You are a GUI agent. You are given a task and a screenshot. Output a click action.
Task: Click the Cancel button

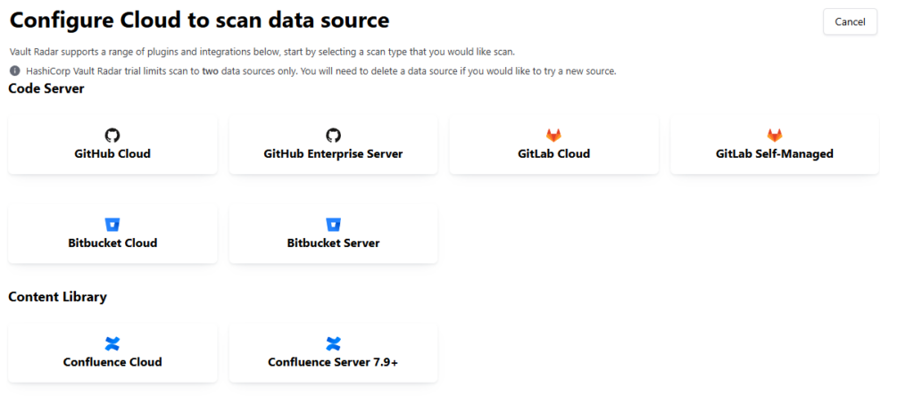850,21
